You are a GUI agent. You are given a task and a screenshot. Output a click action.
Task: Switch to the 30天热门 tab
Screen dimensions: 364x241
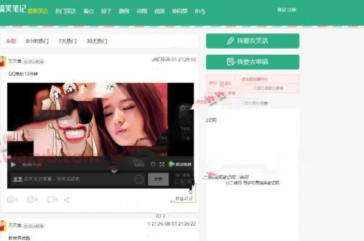pyautogui.click(x=97, y=41)
